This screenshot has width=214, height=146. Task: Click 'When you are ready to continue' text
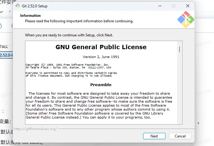coord(69,35)
